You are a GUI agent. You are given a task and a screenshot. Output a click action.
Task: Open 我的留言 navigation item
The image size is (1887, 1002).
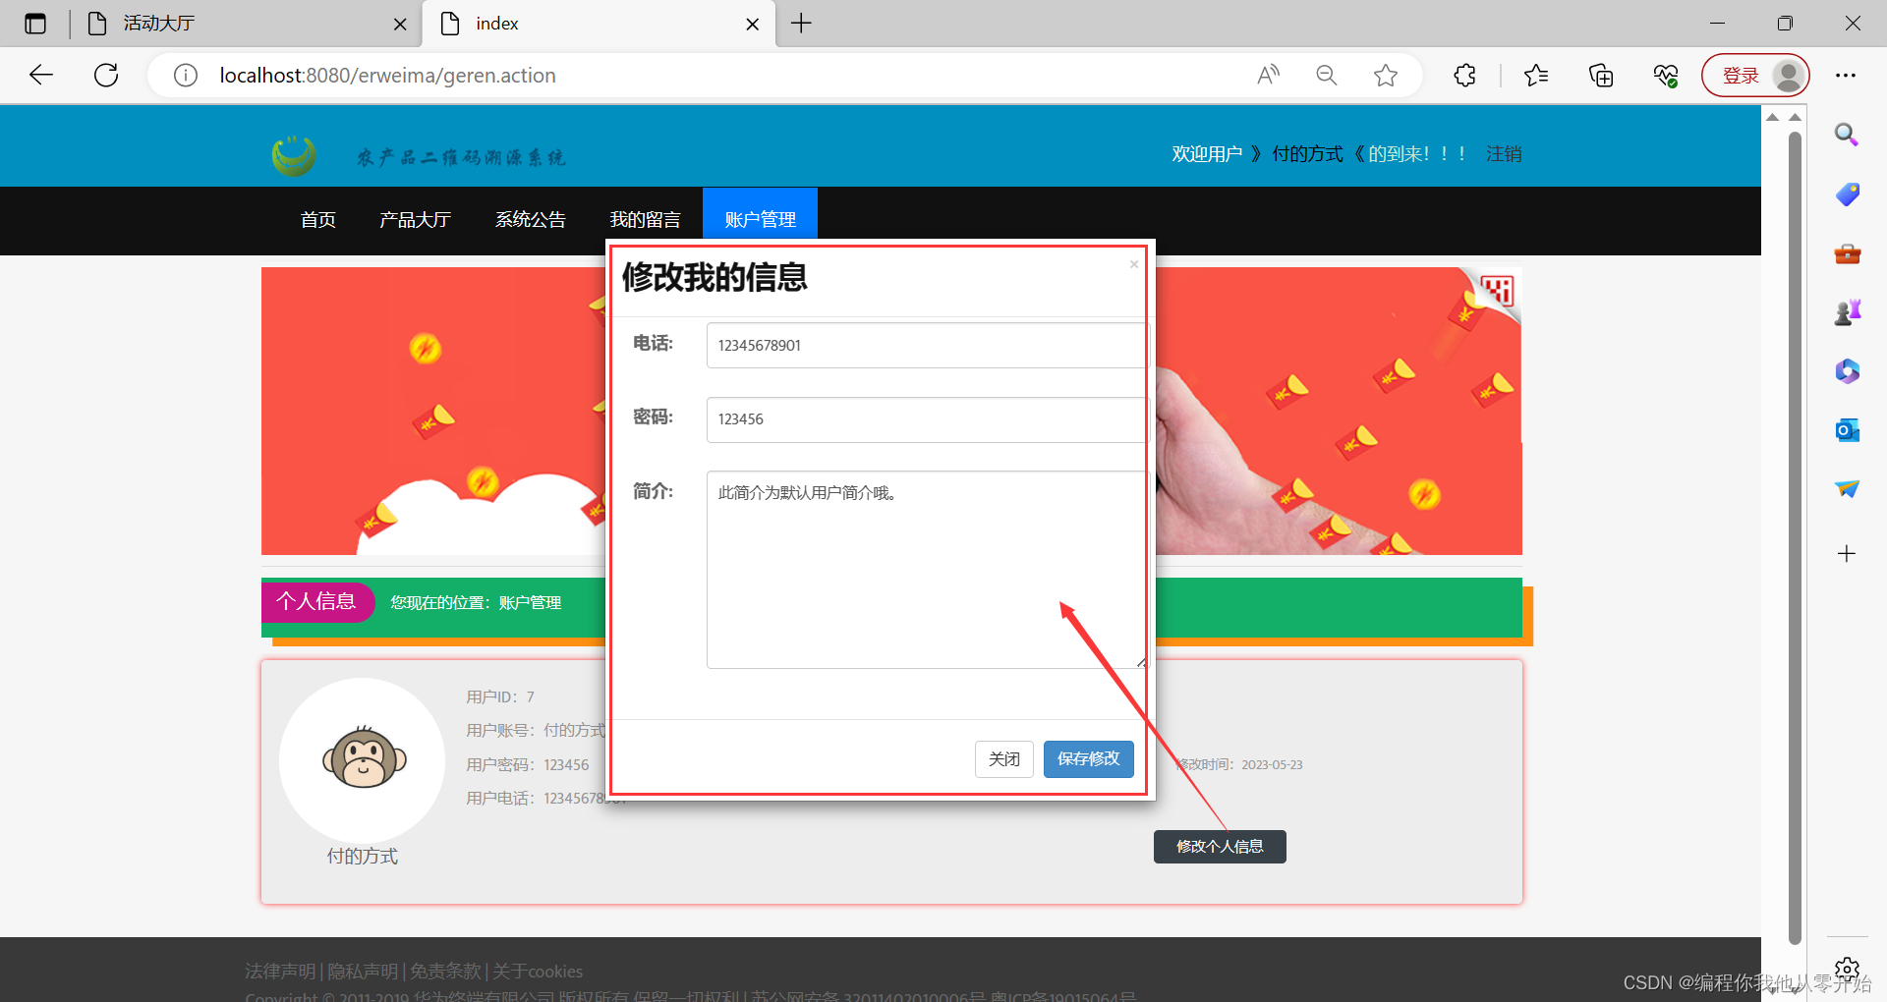click(646, 219)
